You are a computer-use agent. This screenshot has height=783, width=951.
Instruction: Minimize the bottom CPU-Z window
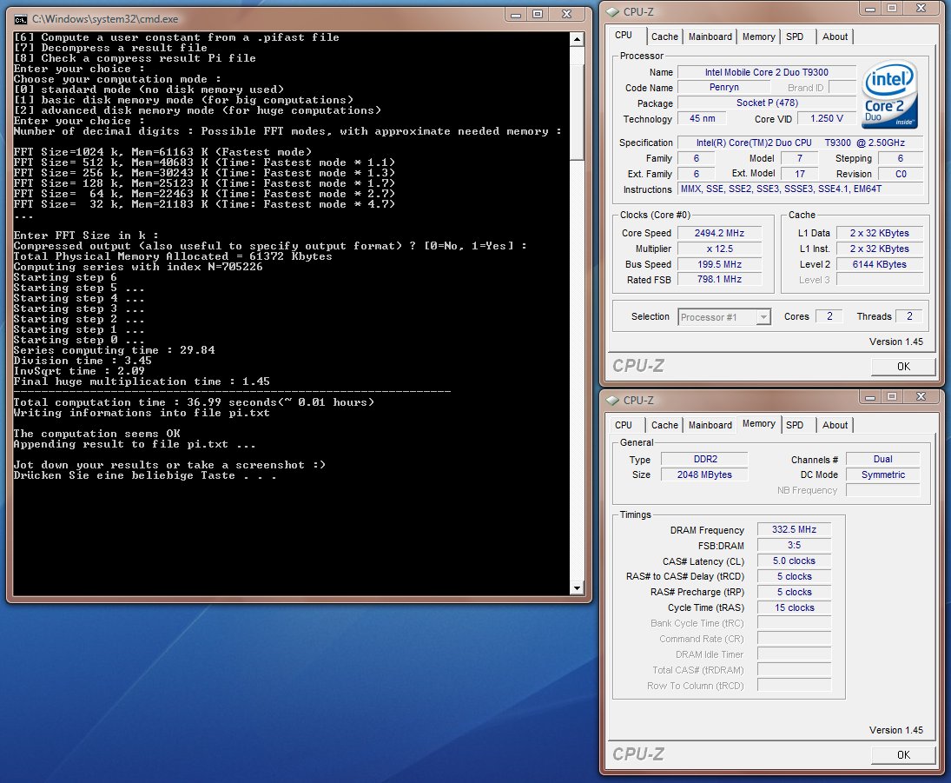tap(869, 397)
